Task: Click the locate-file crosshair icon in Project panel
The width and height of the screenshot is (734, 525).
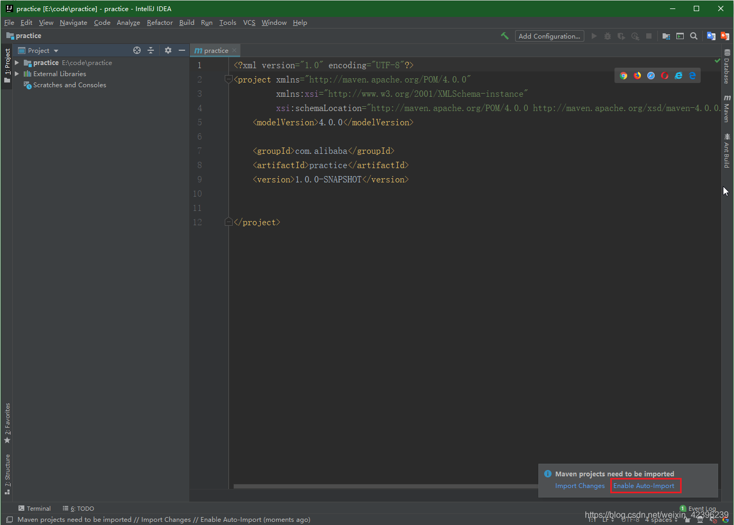Action: coord(137,50)
